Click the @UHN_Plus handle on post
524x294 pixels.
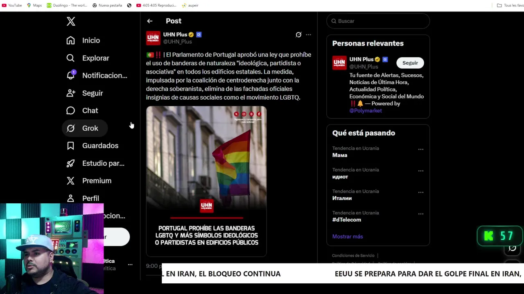178,42
